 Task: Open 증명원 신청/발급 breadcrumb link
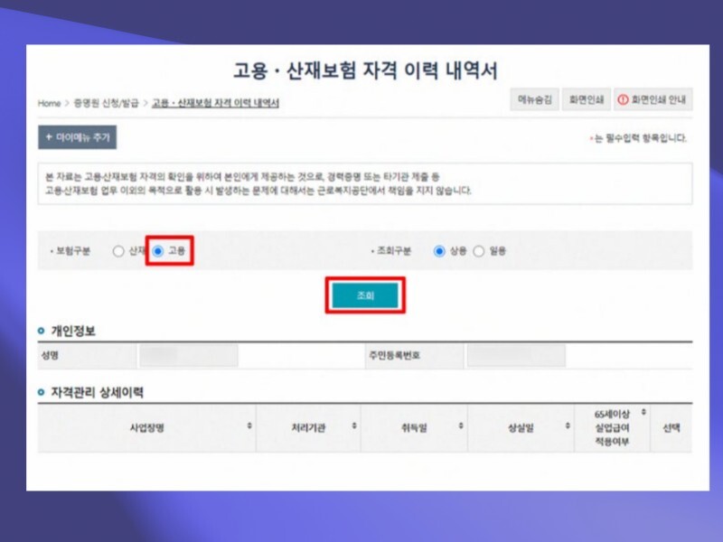[106, 103]
